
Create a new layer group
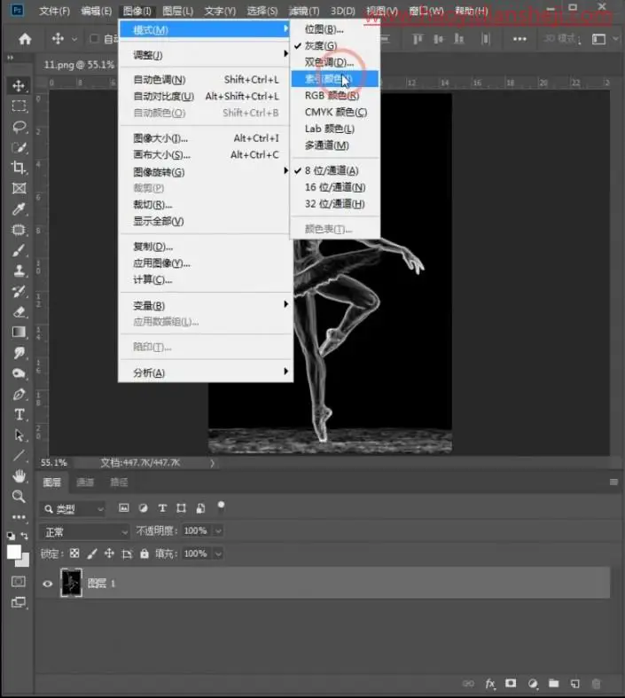pos(553,683)
